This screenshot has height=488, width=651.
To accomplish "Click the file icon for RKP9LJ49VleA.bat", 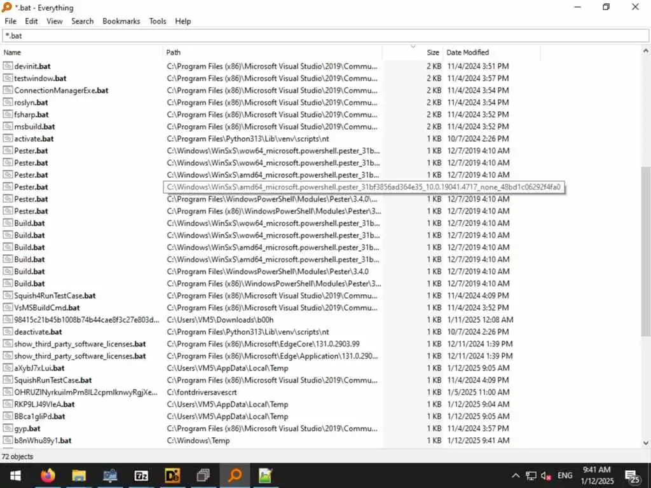I will 8,404.
